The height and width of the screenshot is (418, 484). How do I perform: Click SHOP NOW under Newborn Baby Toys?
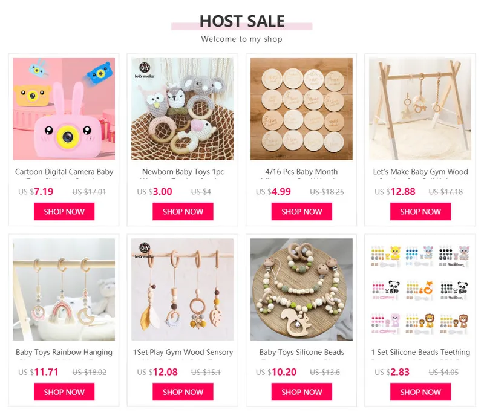[183, 212]
